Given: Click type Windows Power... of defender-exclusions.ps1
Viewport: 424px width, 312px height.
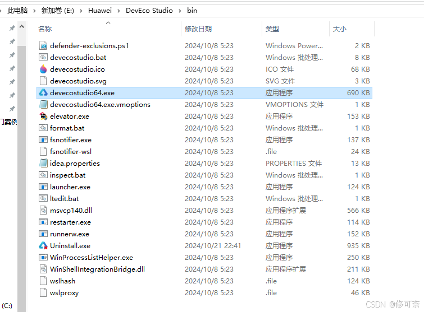Looking at the screenshot, I should (294, 45).
